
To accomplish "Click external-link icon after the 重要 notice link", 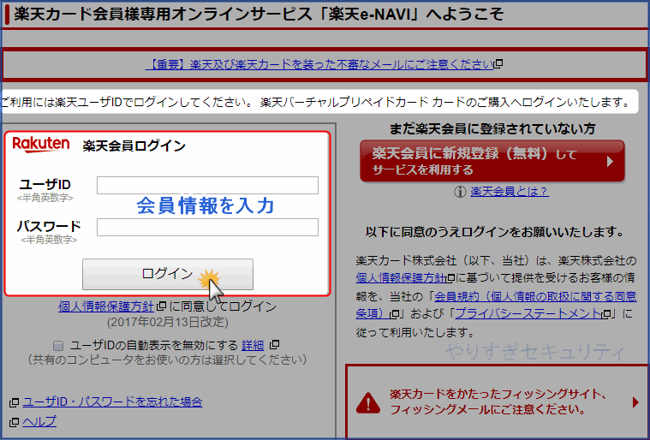I will (498, 64).
